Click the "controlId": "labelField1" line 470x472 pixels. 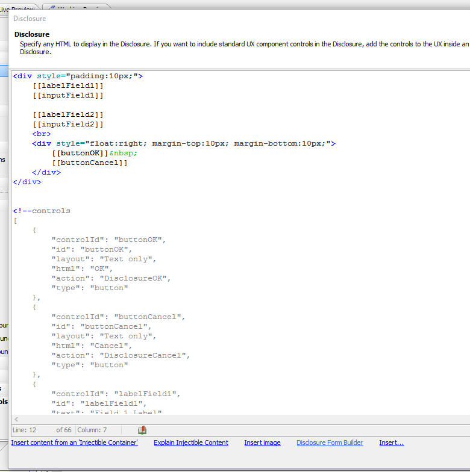click(x=116, y=394)
